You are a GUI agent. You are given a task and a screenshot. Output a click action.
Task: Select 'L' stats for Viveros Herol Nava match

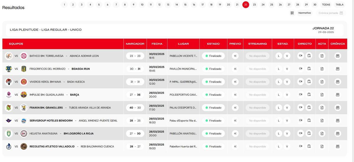point(278,82)
